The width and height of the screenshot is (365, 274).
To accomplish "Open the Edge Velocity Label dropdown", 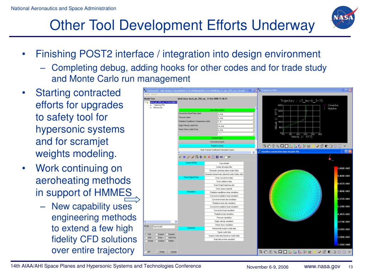I will click(236, 126).
